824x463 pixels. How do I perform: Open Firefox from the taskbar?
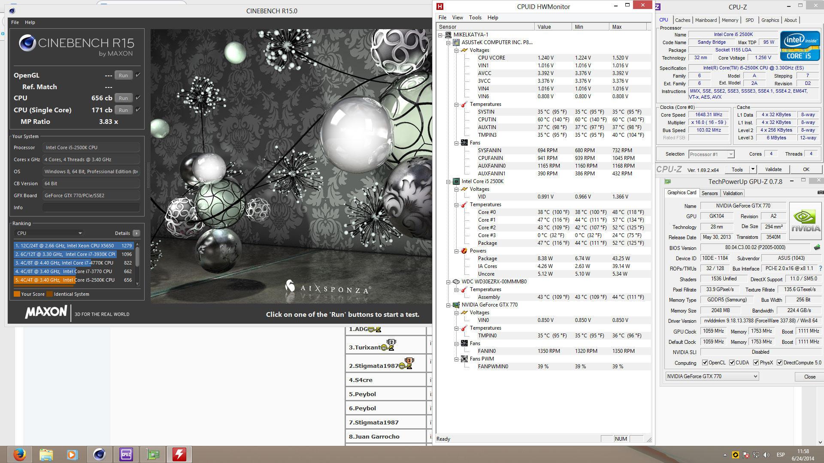coord(19,454)
